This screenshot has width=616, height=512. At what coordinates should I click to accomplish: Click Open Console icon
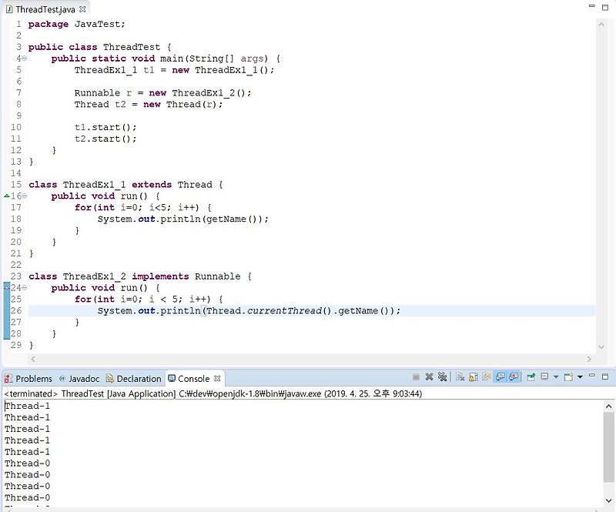click(568, 377)
